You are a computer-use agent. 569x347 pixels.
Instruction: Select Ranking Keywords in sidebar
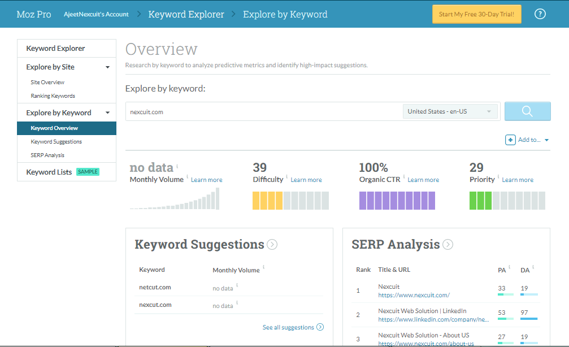pyautogui.click(x=53, y=96)
